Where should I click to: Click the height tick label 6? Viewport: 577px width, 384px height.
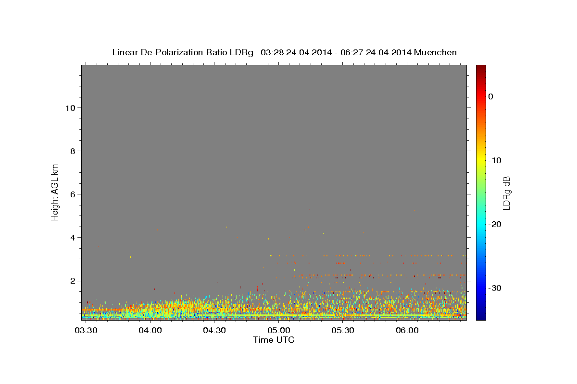pos(73,194)
